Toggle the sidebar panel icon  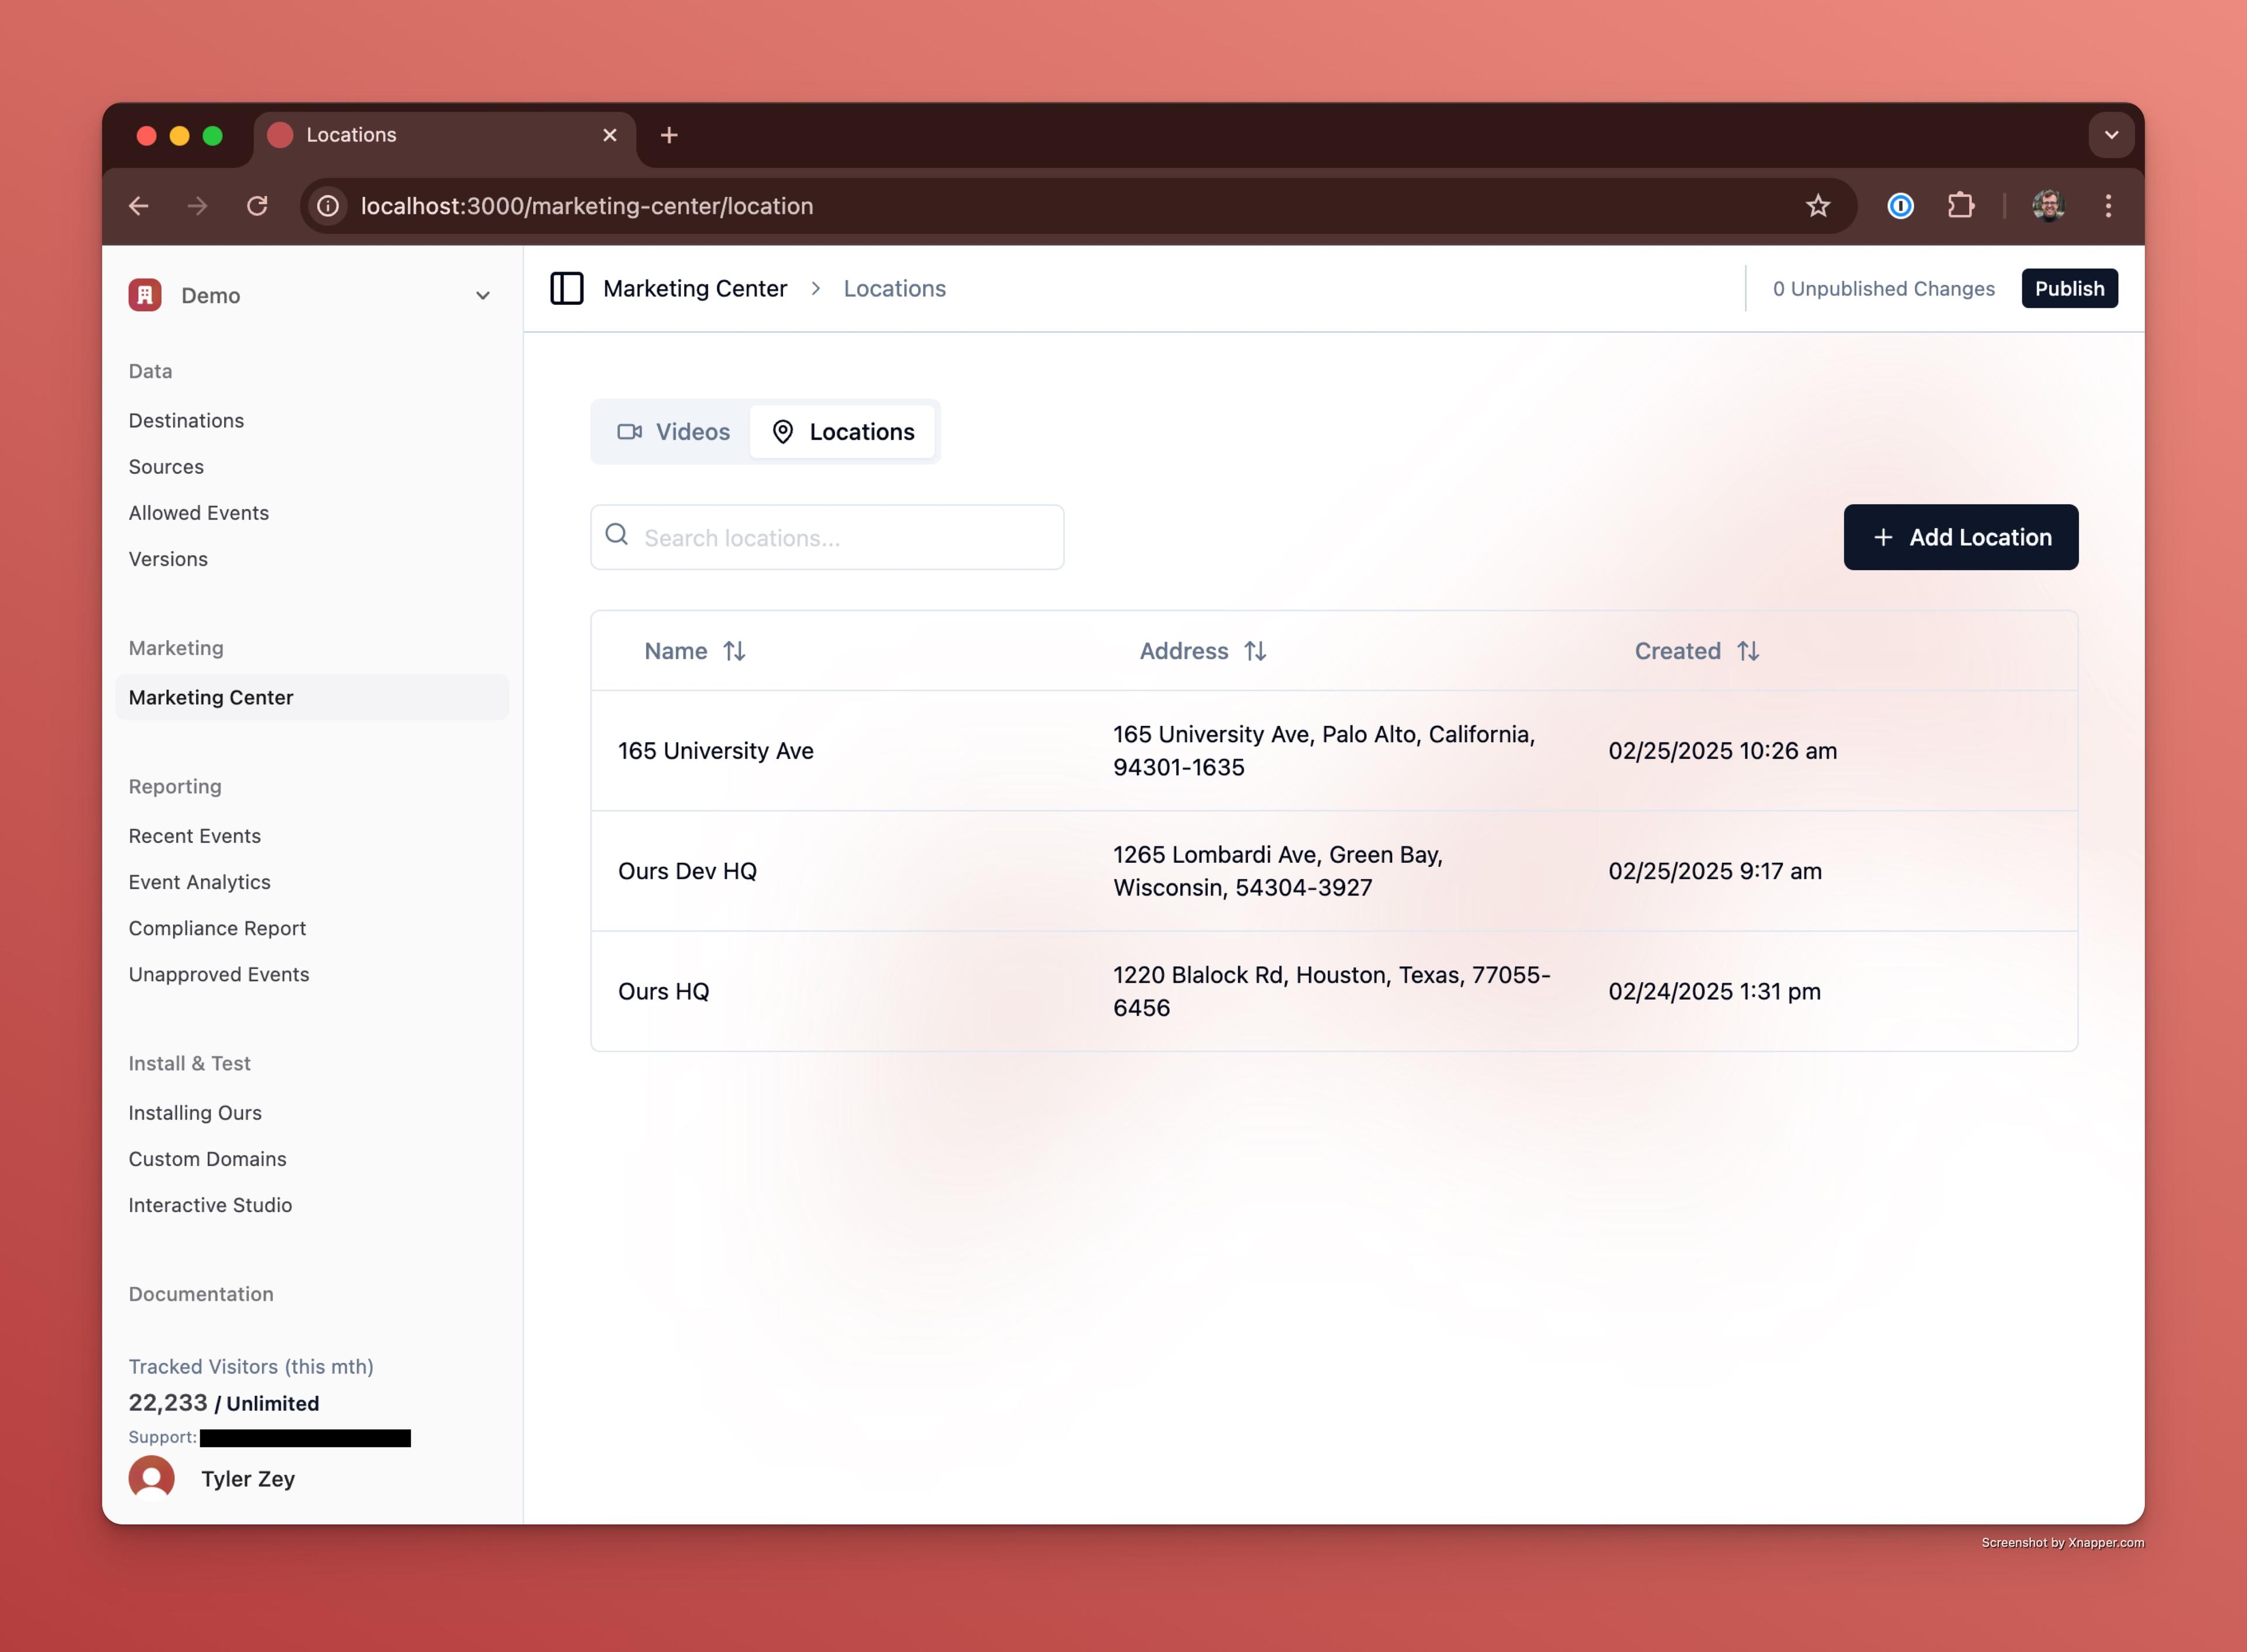[566, 288]
